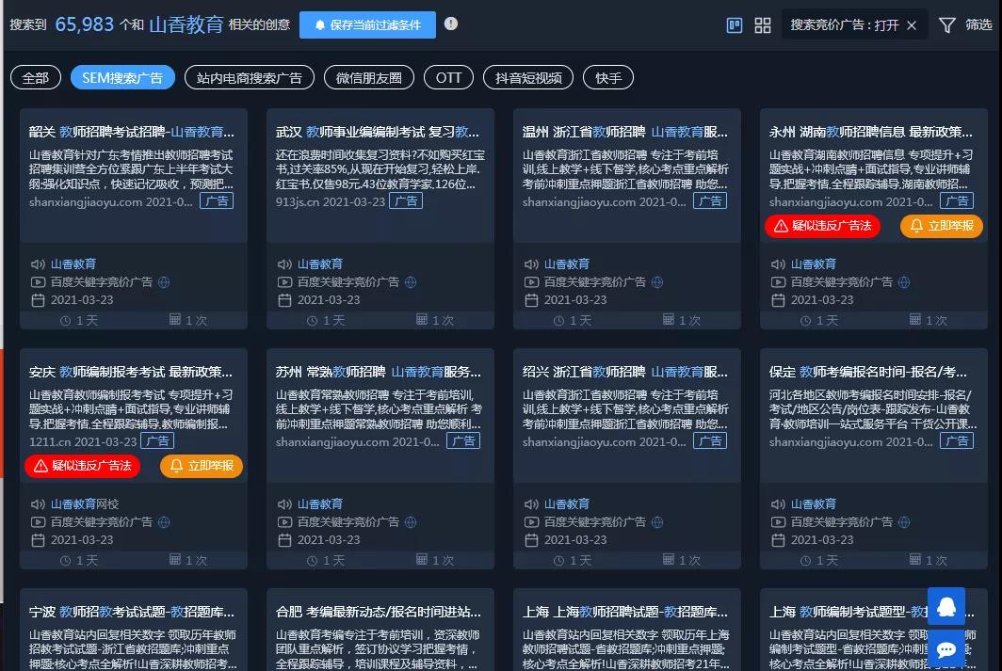This screenshot has width=1002, height=671.
Task: Select the 站内电商搜索广告 tab
Action: coord(250,77)
